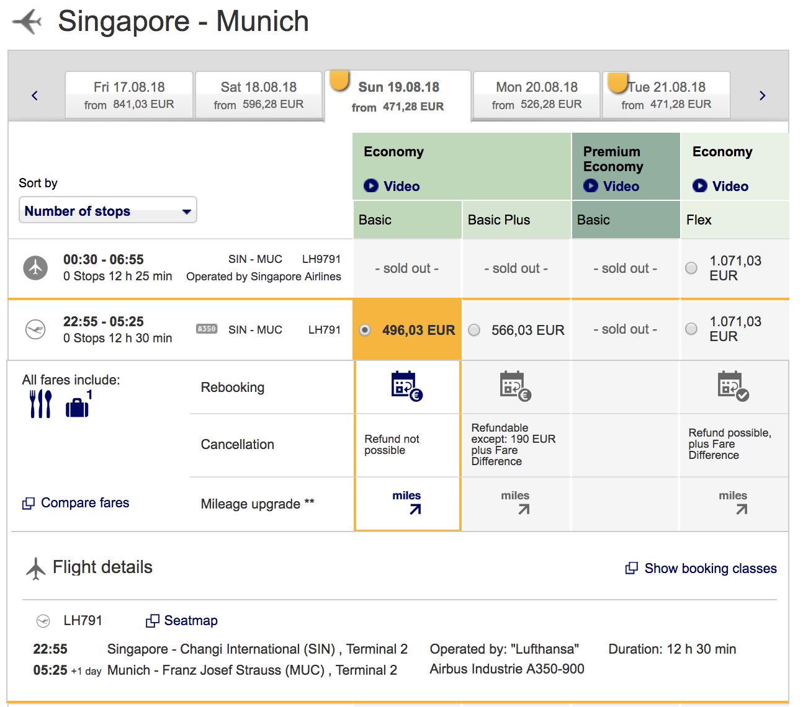
Task: Open the Mon 20.08.18 date tab
Action: (537, 95)
